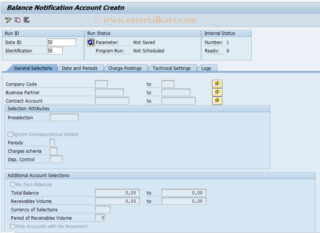Screen dimensions: 320x233
Task: Open multiple selection for Company Code
Action: (x=217, y=84)
